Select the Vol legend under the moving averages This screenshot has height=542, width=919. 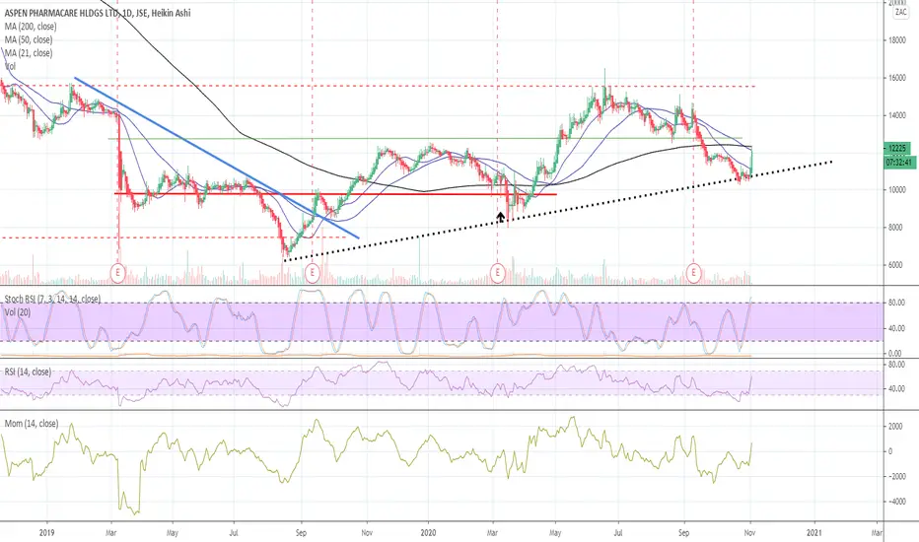coord(11,66)
